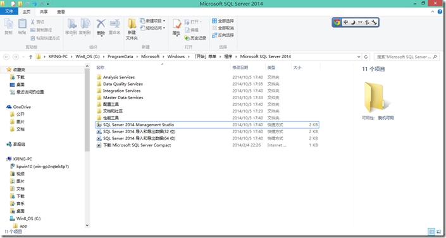Click Windows in the address path
This screenshot has width=446, height=238.
point(176,57)
